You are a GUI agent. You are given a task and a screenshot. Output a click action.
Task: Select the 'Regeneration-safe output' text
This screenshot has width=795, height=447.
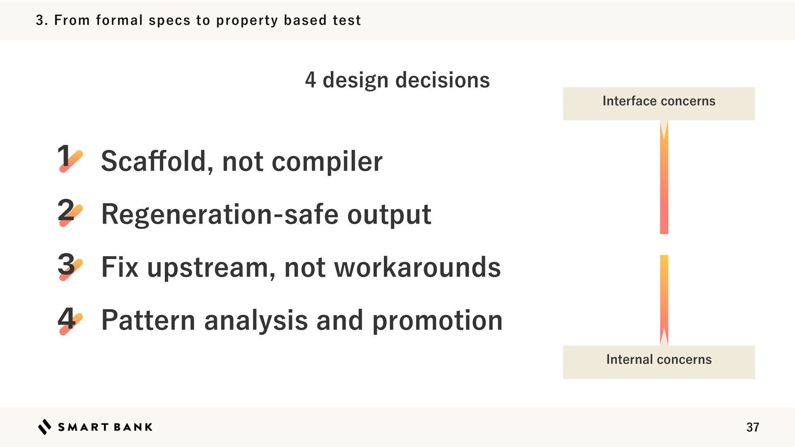(x=266, y=214)
